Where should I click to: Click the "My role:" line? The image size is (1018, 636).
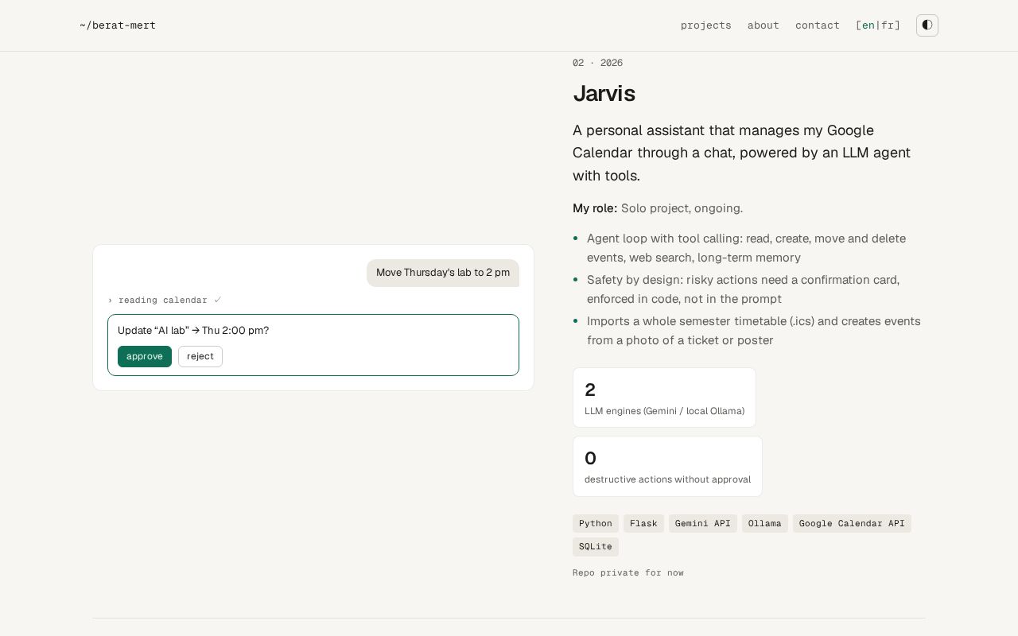pos(658,208)
